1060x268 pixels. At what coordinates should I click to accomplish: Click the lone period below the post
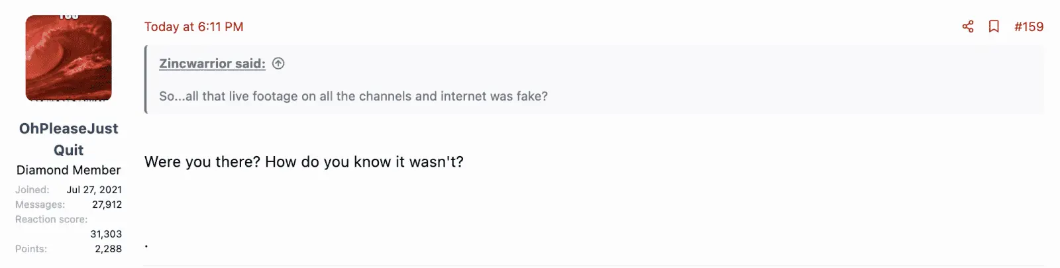[146, 247]
